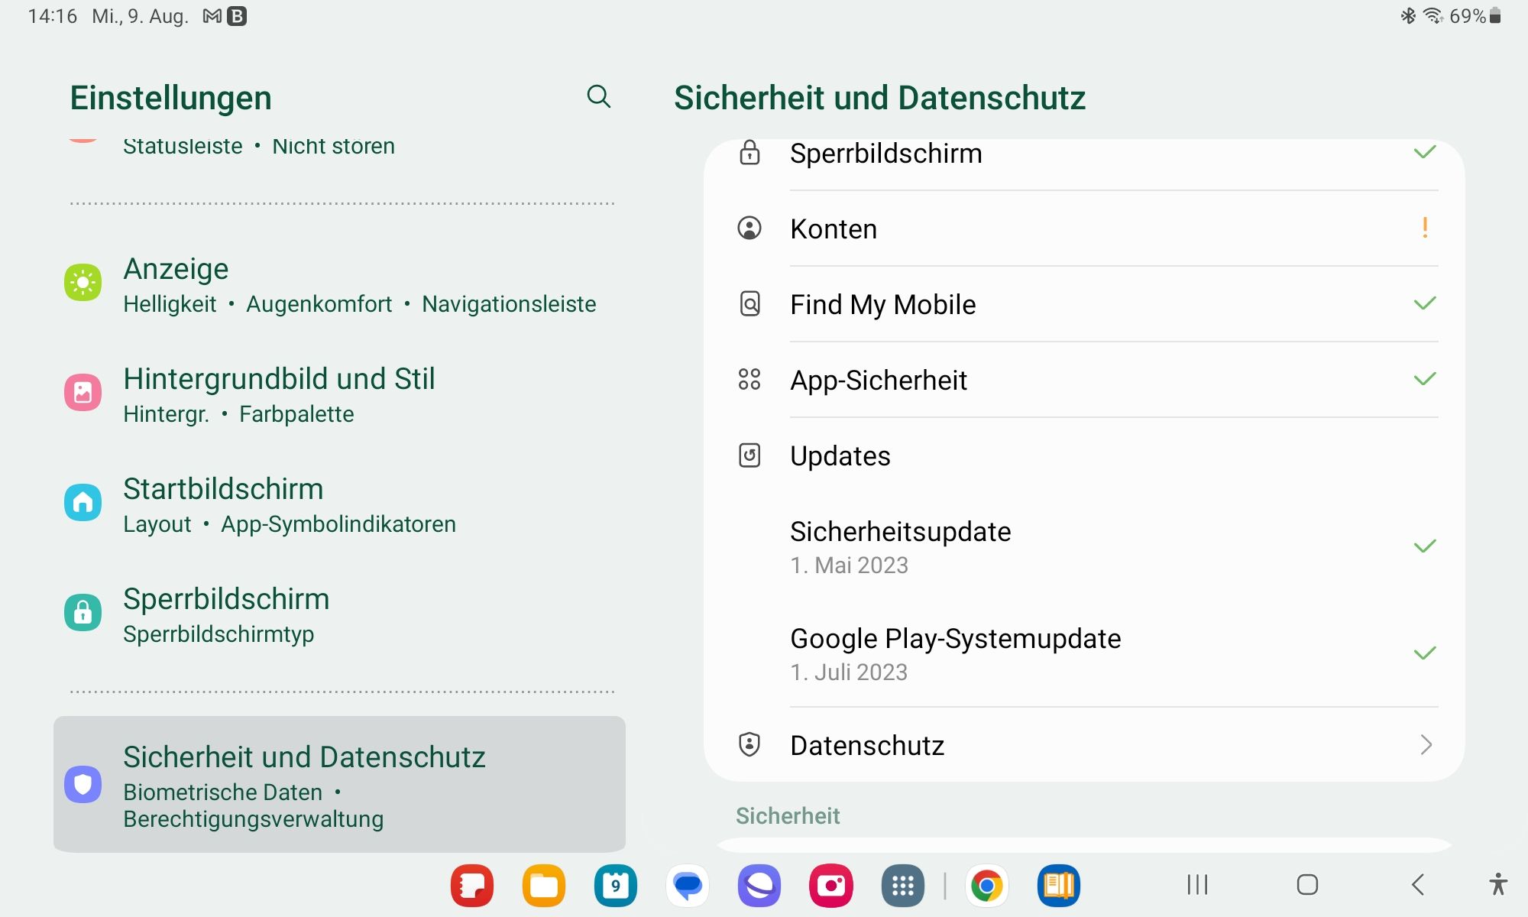
Task: Expand Datenschutz via its chevron arrow
Action: [x=1425, y=745]
